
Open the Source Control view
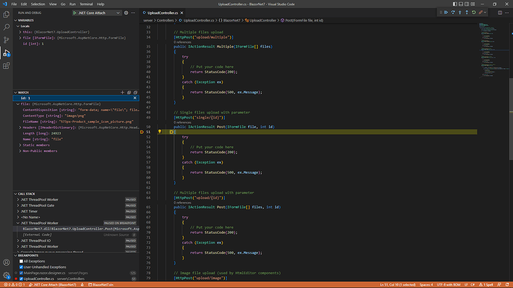pos(6,40)
